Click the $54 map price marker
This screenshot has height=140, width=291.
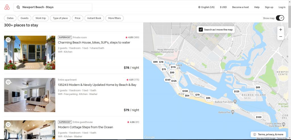[x=187, y=96]
